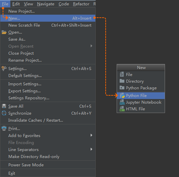179x177 pixels.
Task: Open the Edit menu
Action: pos(16,4)
